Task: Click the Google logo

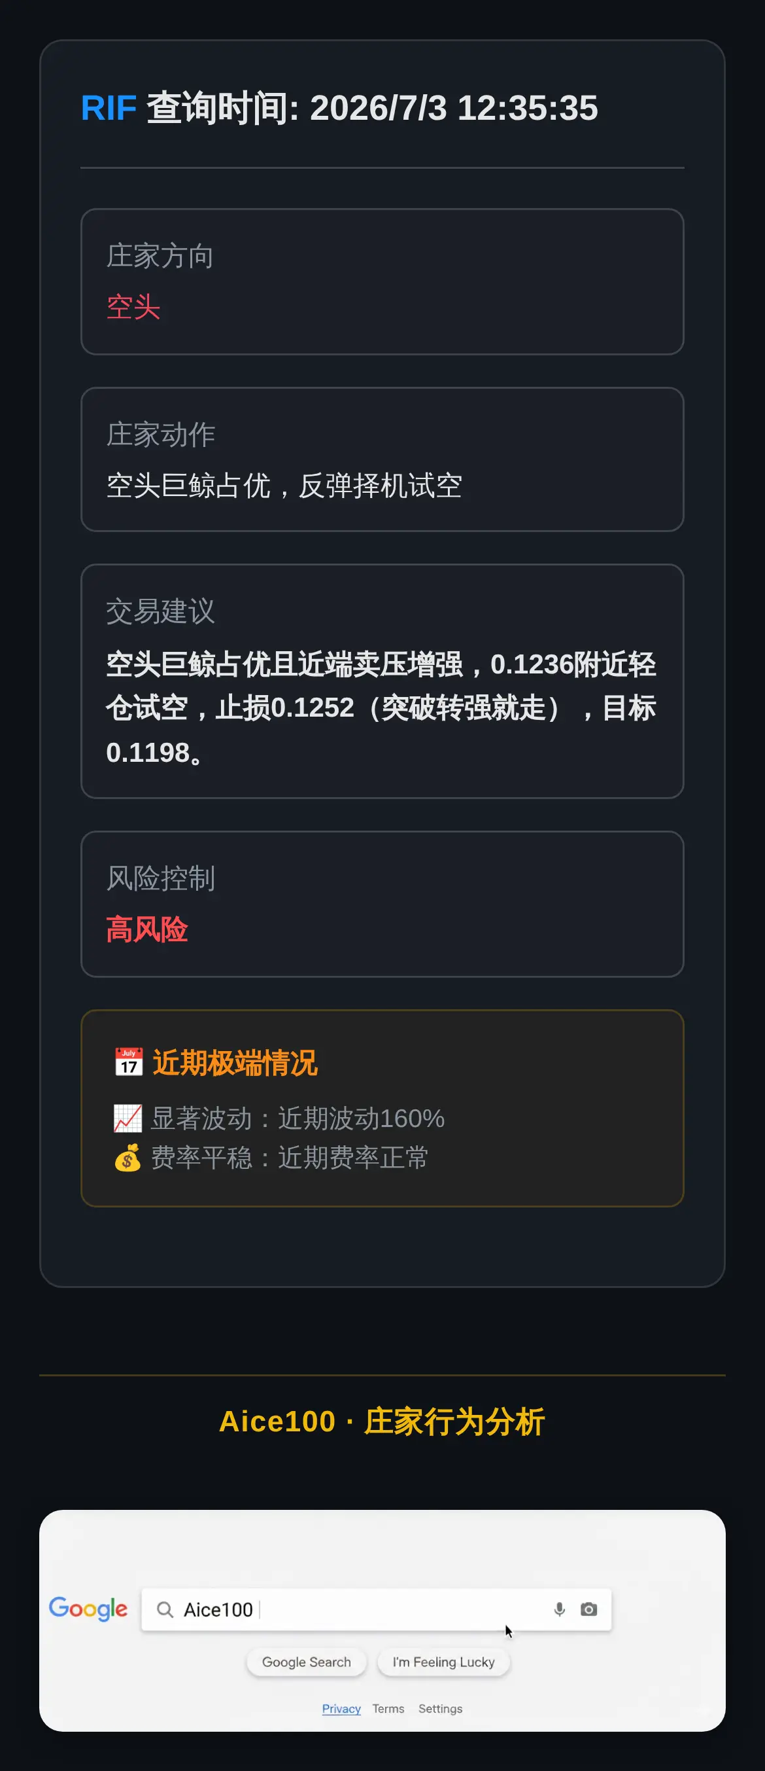Action: pyautogui.click(x=88, y=1609)
